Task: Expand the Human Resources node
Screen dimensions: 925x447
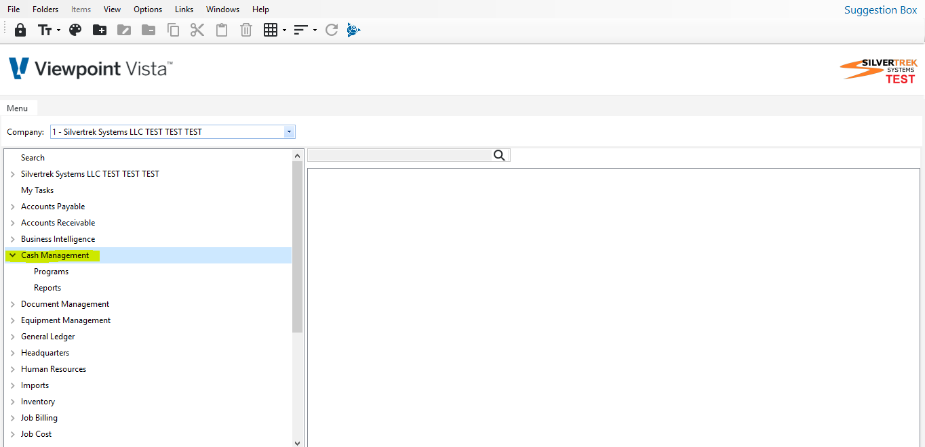Action: coord(12,369)
